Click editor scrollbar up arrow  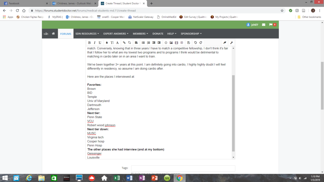[233, 48]
